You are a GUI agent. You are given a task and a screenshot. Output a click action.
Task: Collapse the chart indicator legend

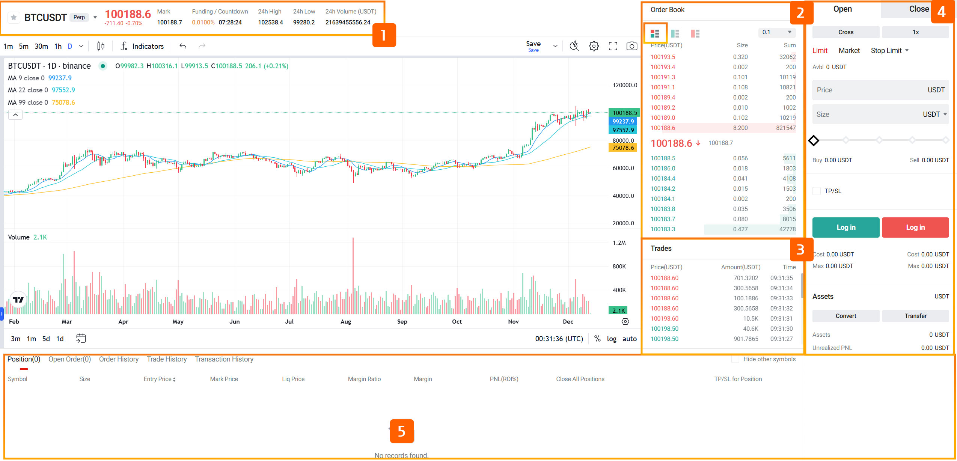click(x=15, y=115)
